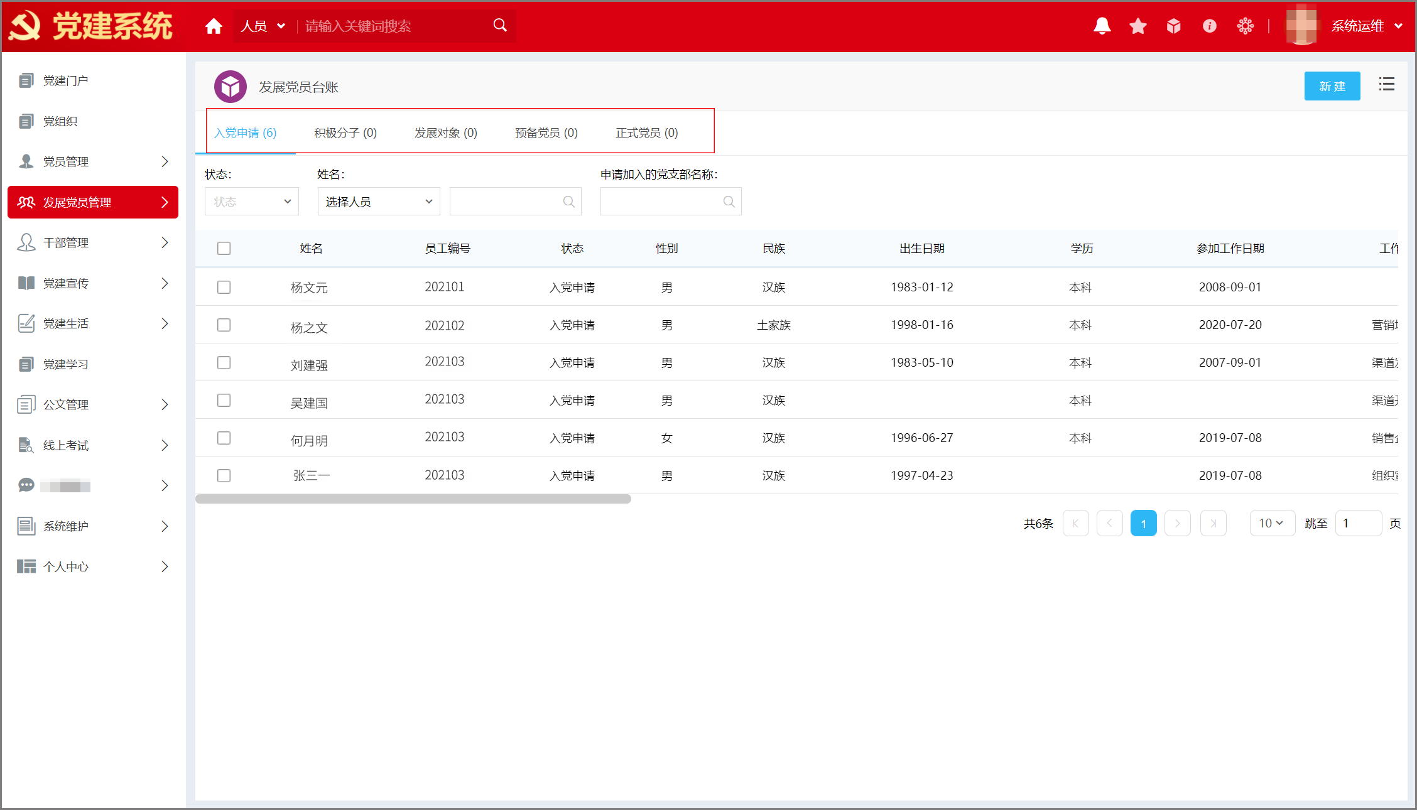The height and width of the screenshot is (810, 1417).
Task: Open the page size 10 dropdown
Action: [1272, 523]
